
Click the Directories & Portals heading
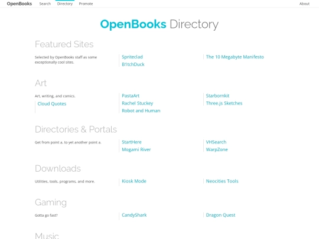76,129
